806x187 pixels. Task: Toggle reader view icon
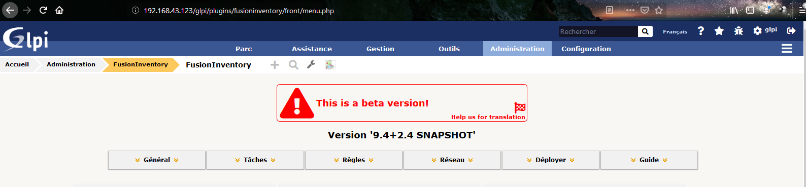(x=610, y=10)
